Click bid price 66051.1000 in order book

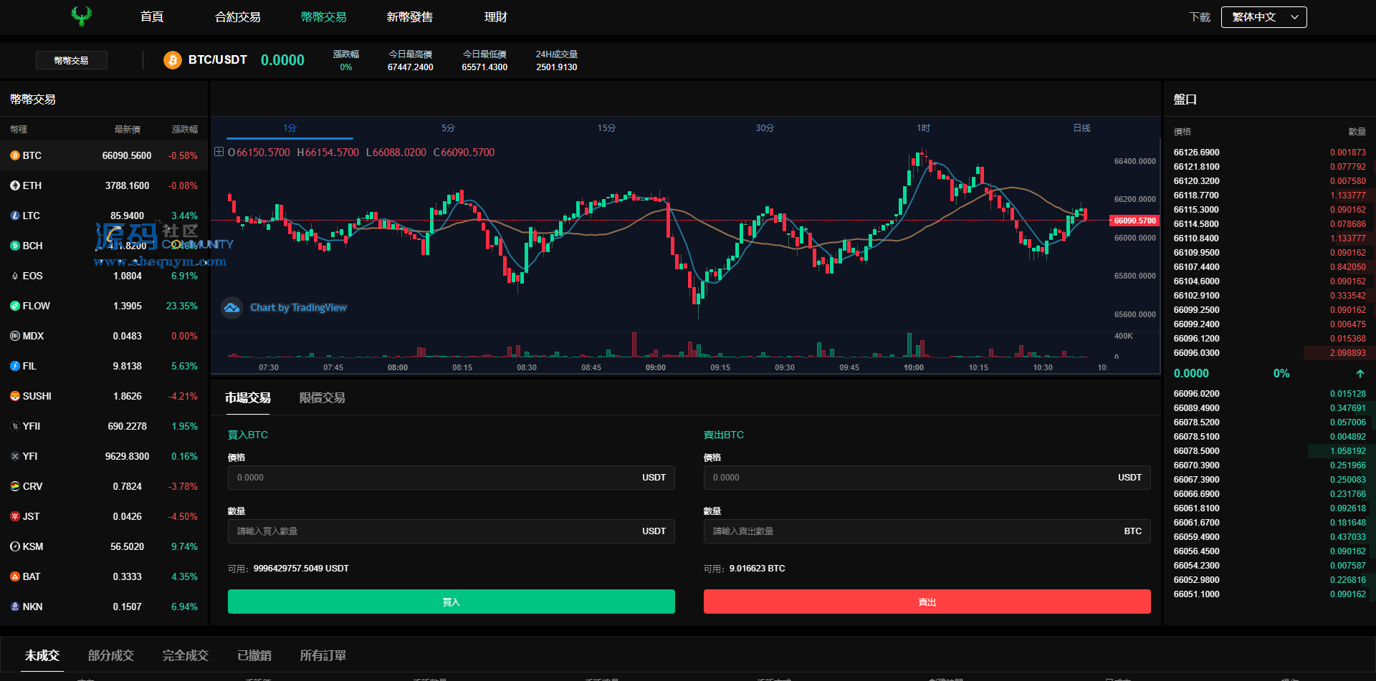[x=1196, y=594]
